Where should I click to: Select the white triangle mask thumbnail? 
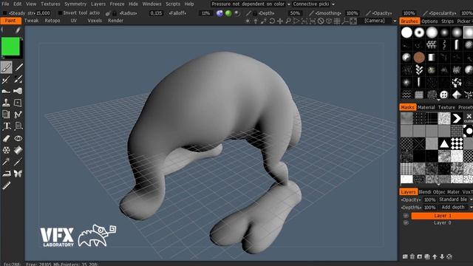443,143
